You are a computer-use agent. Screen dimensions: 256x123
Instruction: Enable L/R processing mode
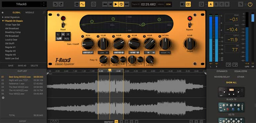pyautogui.click(x=59, y=39)
